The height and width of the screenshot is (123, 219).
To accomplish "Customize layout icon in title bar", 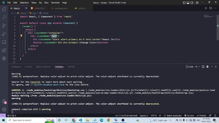I will [x=197, y=2].
